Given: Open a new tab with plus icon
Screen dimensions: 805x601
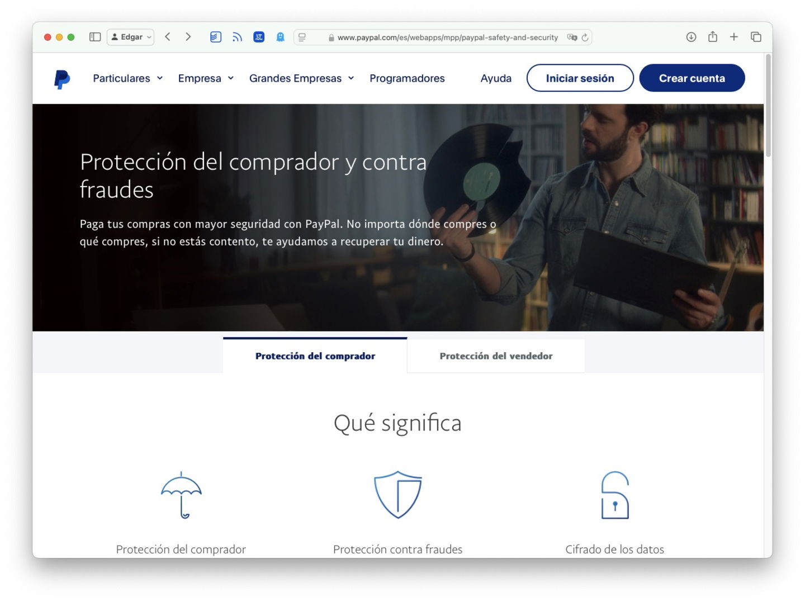Looking at the screenshot, I should [x=734, y=37].
